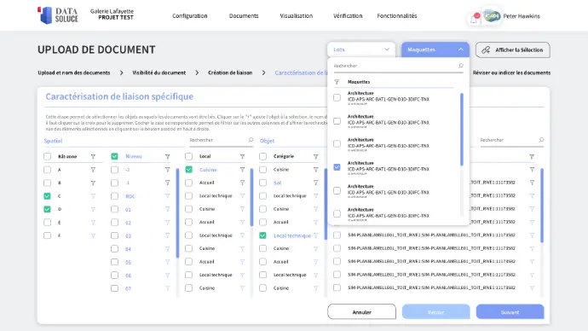Click filter icon next to Niveau header
Image resolution: width=588 pixels, height=331 pixels.
click(x=168, y=156)
